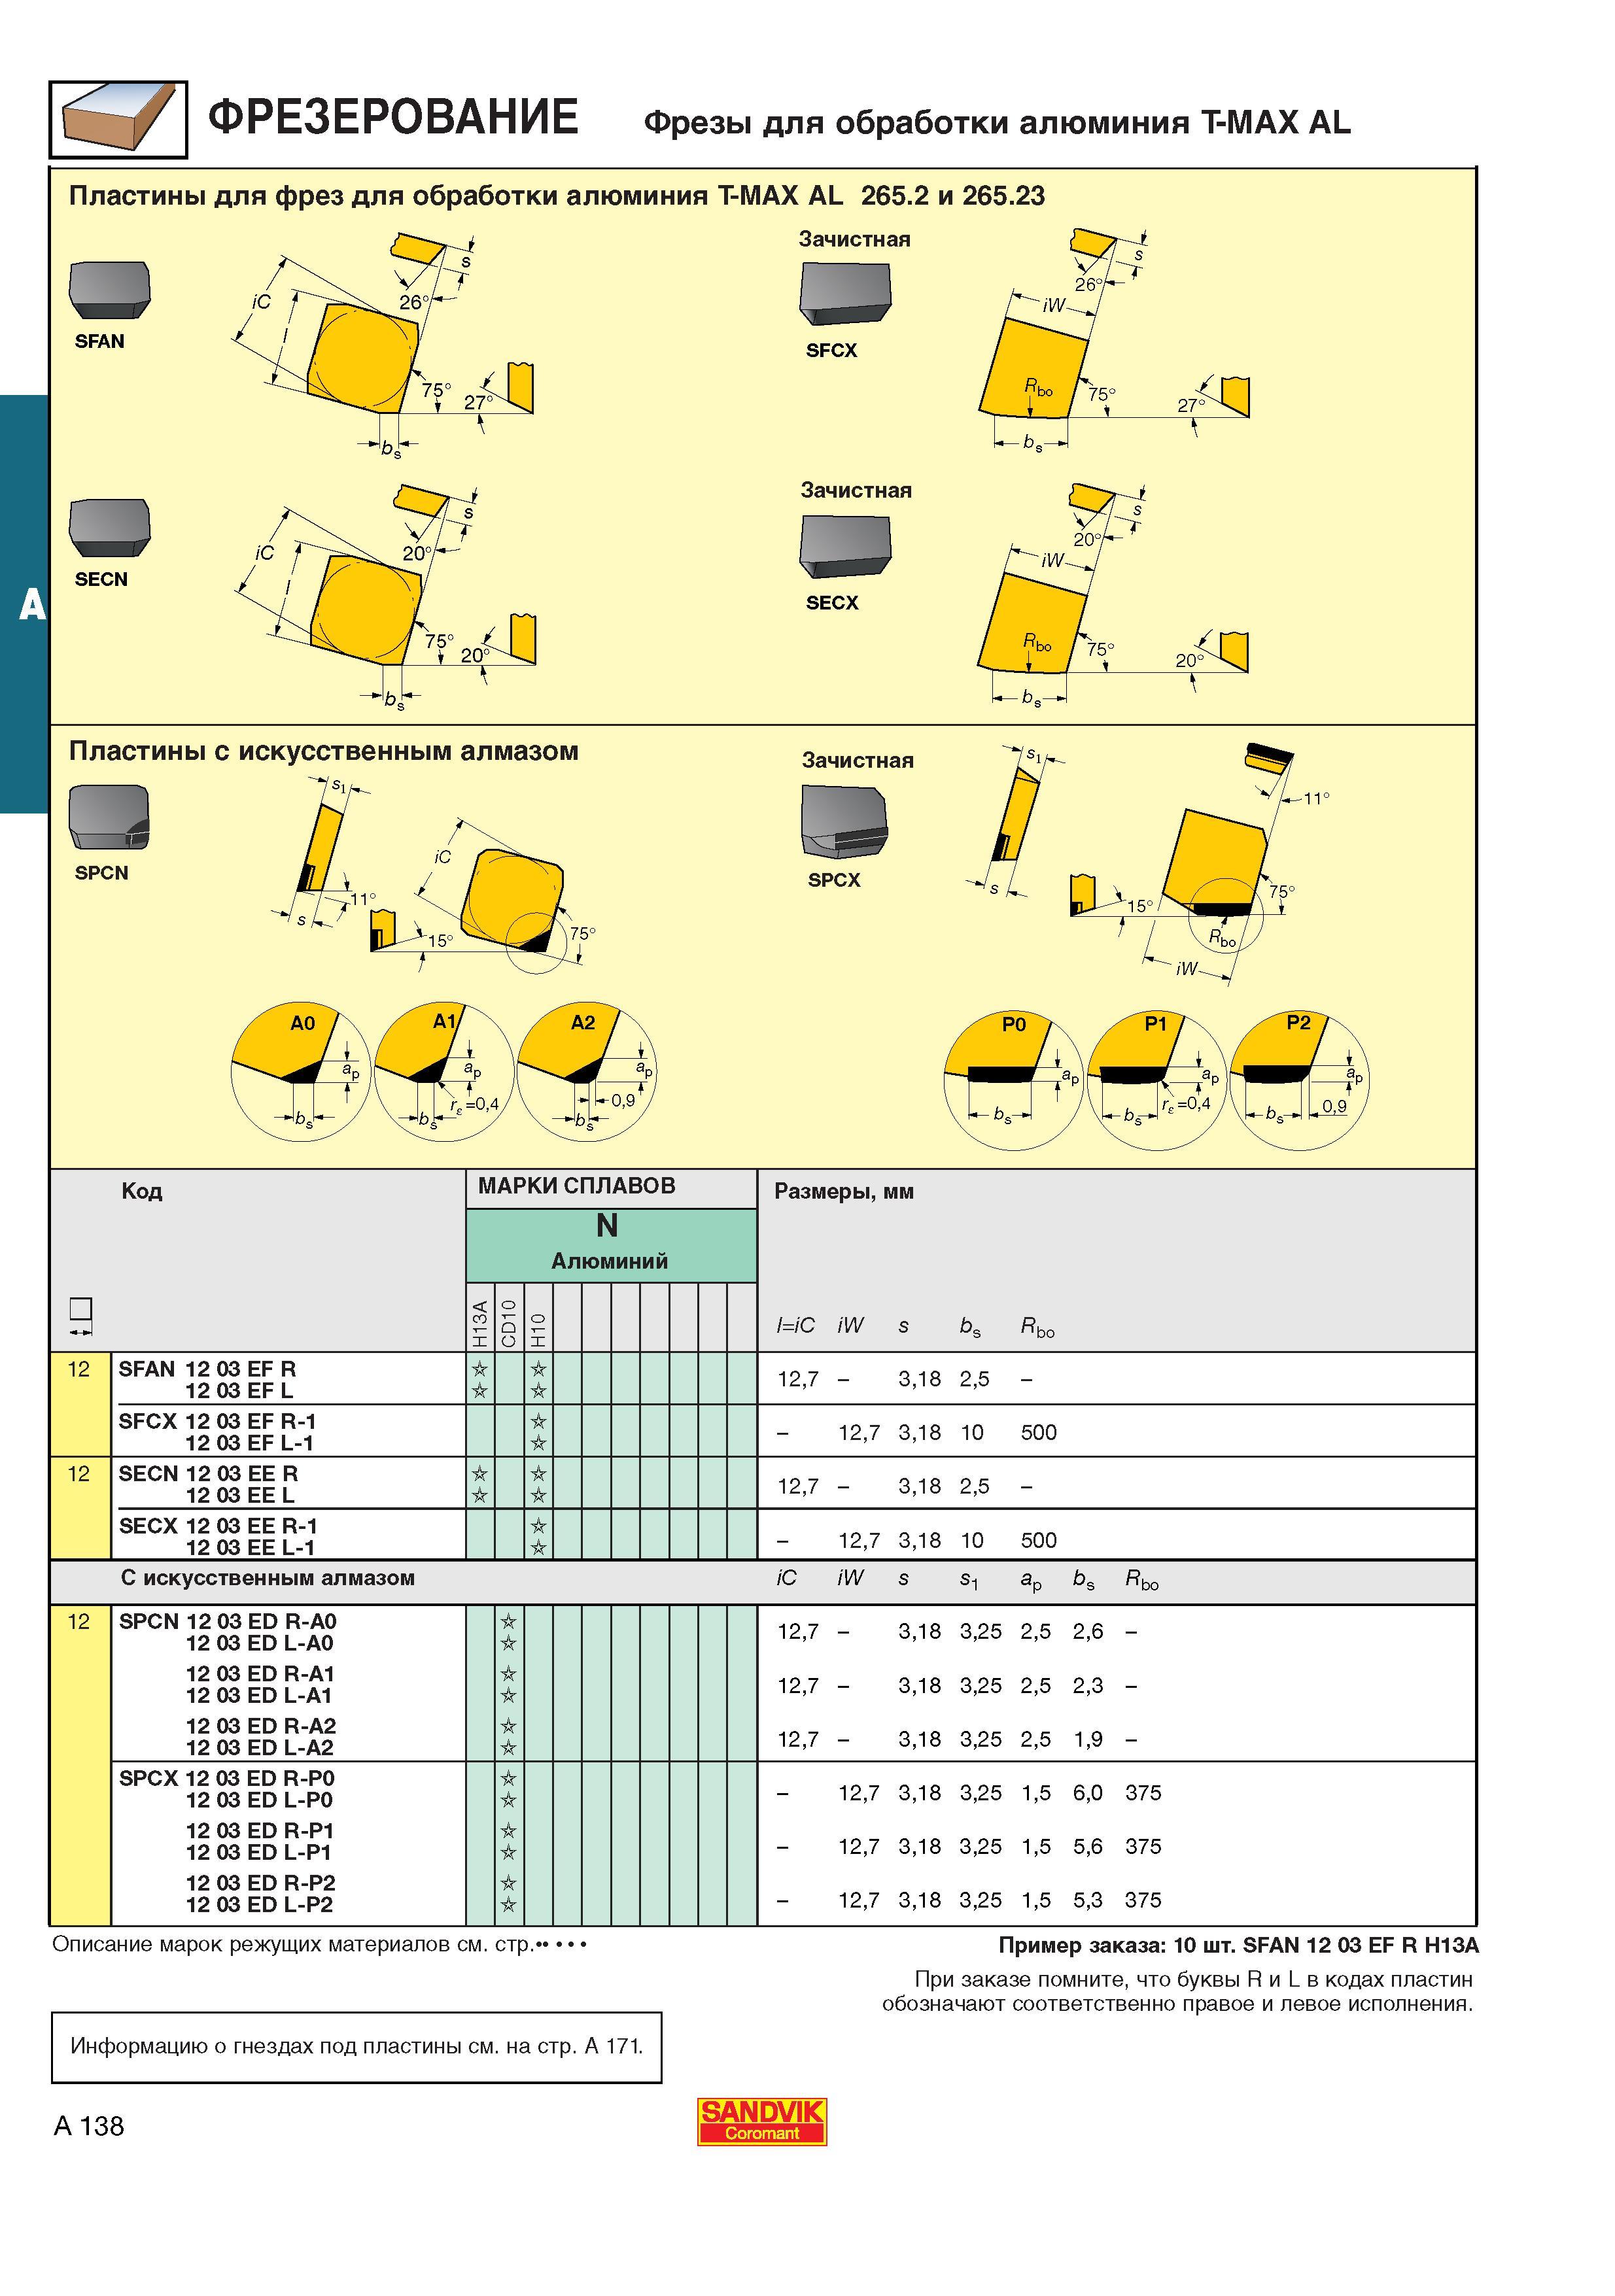Click the P1 edge detail circle

pyautogui.click(x=1156, y=1080)
